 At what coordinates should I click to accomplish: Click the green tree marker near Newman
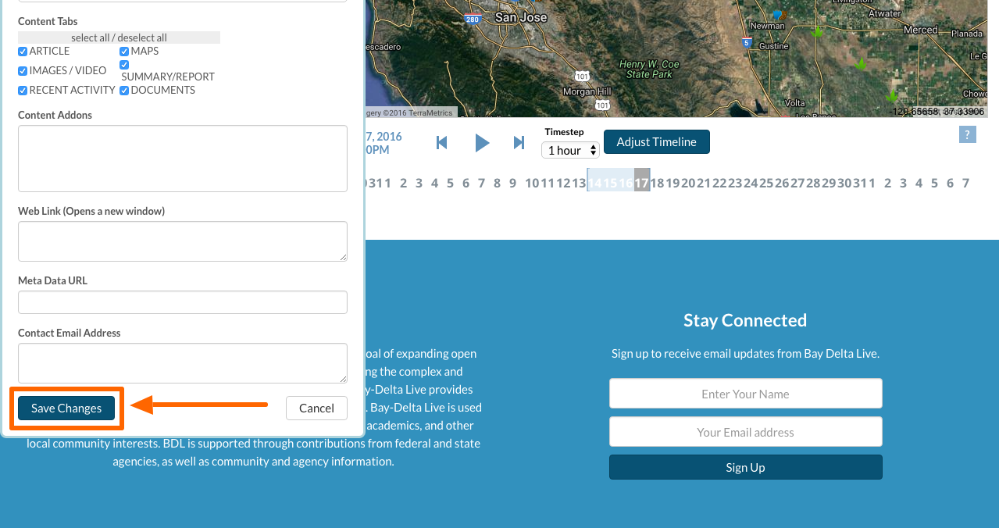[x=817, y=33]
